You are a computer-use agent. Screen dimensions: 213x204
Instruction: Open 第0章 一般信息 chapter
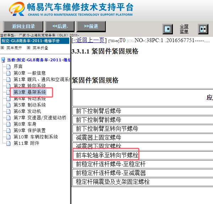click(29, 73)
